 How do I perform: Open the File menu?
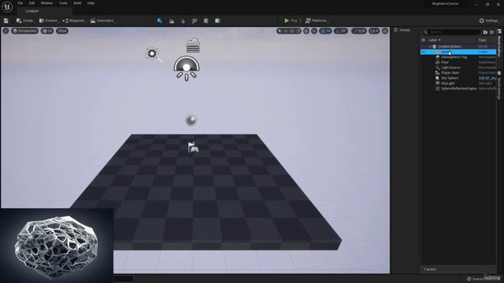tap(20, 3)
